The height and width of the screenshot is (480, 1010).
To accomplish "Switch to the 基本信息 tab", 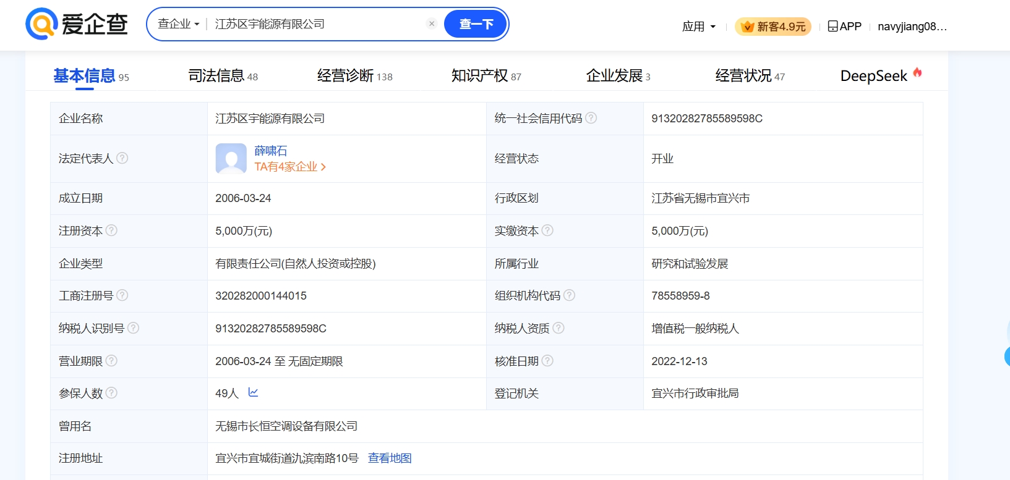I will pos(91,76).
